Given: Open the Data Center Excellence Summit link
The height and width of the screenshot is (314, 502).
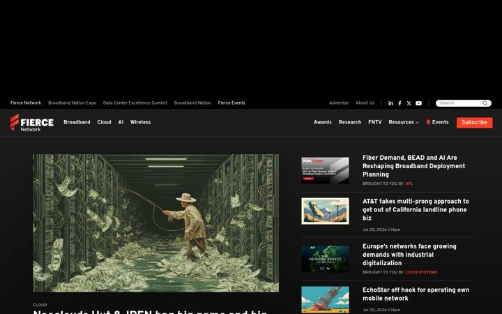Looking at the screenshot, I should tap(135, 103).
